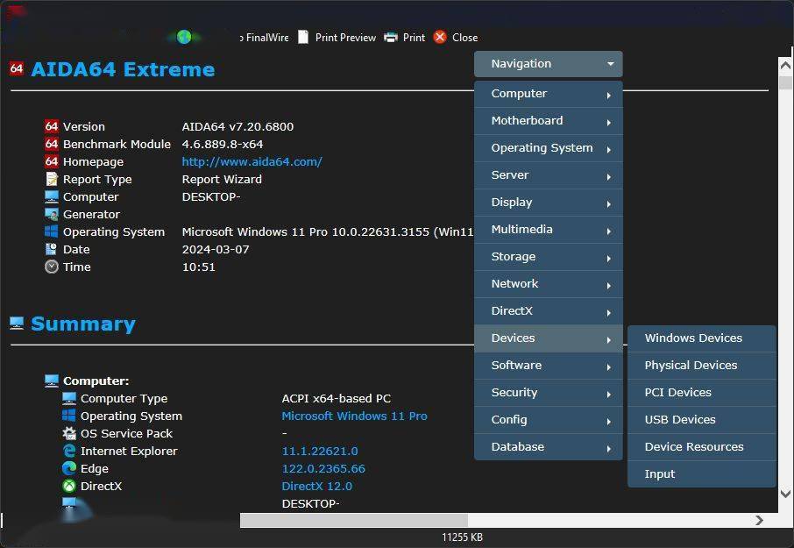
Task: Select Windows Devices in submenu
Action: pyautogui.click(x=693, y=338)
